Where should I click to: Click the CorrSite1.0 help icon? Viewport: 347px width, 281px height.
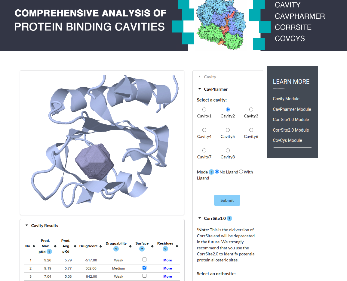[229, 219]
